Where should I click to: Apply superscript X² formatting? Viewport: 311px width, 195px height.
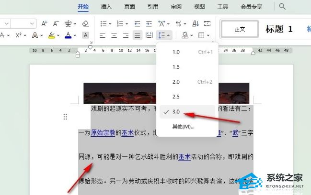pyautogui.click(x=18, y=35)
